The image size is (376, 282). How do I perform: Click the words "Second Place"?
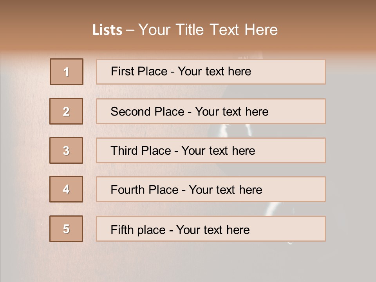[147, 112]
